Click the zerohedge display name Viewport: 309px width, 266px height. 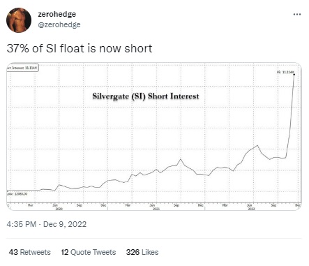[x=57, y=14]
